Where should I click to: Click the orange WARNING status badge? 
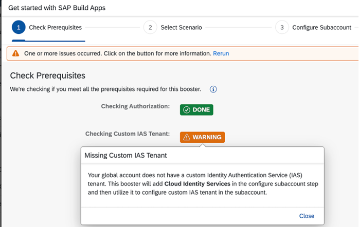pos(202,137)
